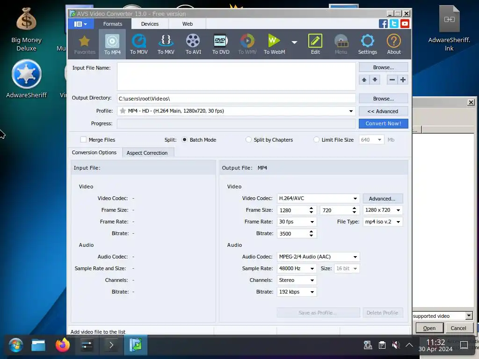The image size is (479, 359).
Task: Open the About help icon
Action: [394, 44]
